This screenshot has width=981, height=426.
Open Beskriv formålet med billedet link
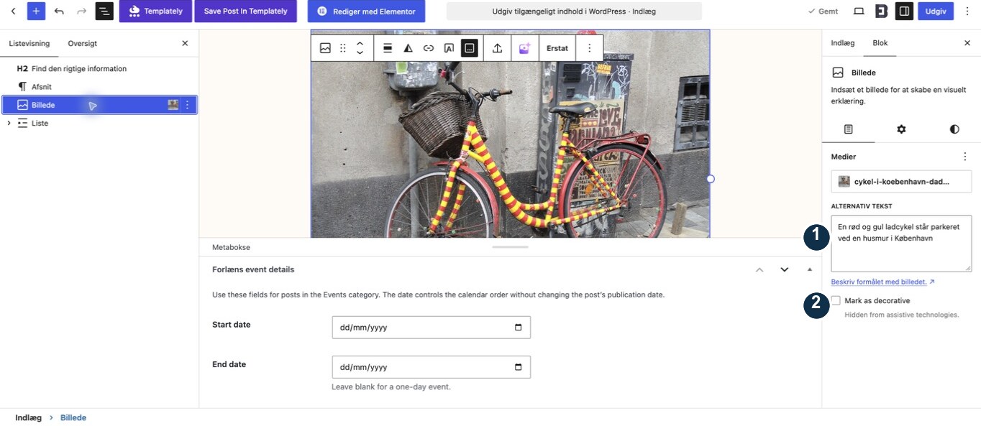[882, 282]
